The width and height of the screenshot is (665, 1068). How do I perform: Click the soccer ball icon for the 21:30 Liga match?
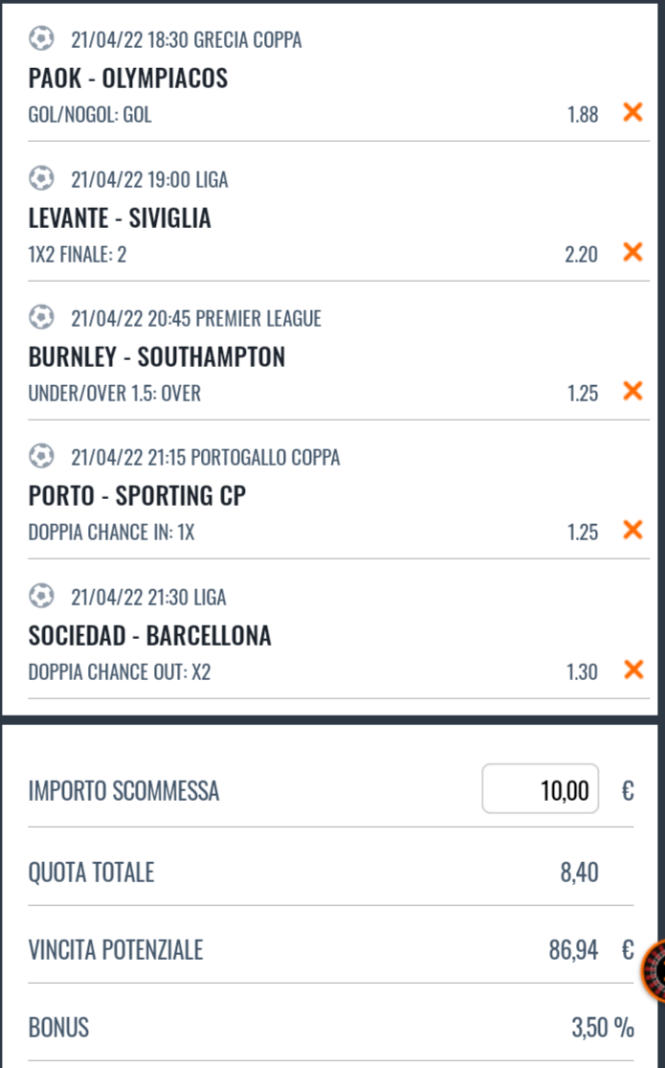(x=41, y=597)
